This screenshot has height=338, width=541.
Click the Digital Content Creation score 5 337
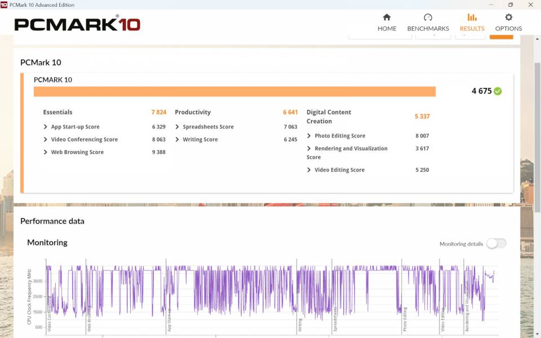pos(422,117)
